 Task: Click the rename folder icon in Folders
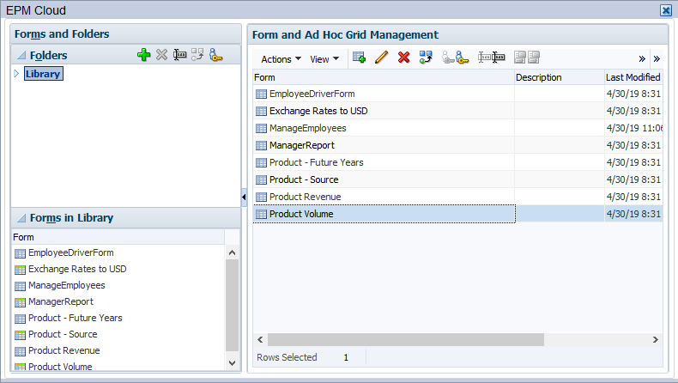point(179,55)
